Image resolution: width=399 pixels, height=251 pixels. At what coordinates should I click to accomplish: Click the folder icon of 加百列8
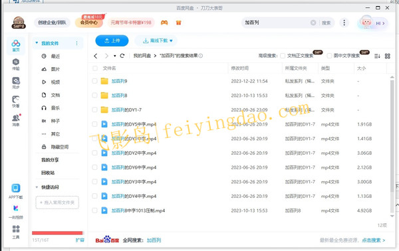click(x=104, y=96)
